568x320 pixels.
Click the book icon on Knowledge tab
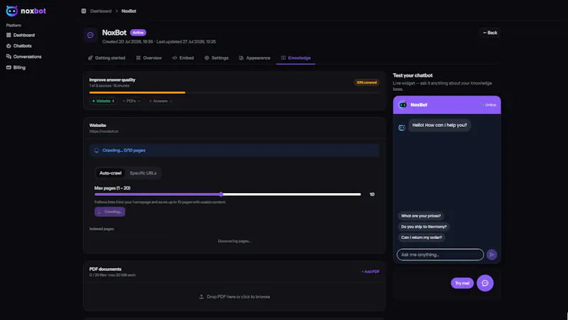tap(283, 58)
